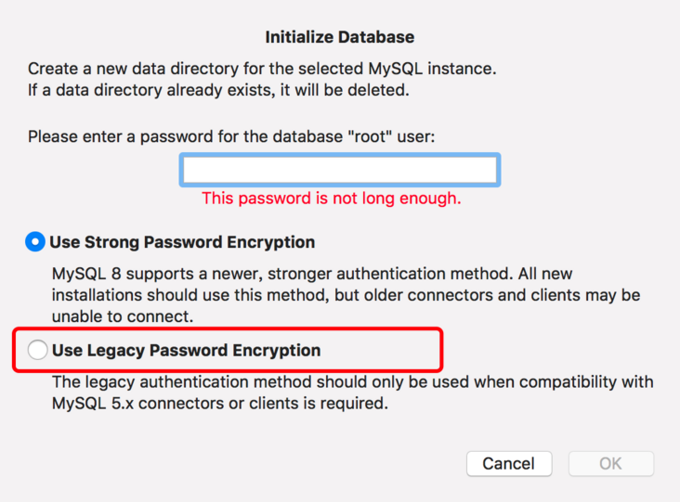Click the "MySQL 5.x connectors" description line
Viewport: 680px width, 502px height.
(218, 404)
